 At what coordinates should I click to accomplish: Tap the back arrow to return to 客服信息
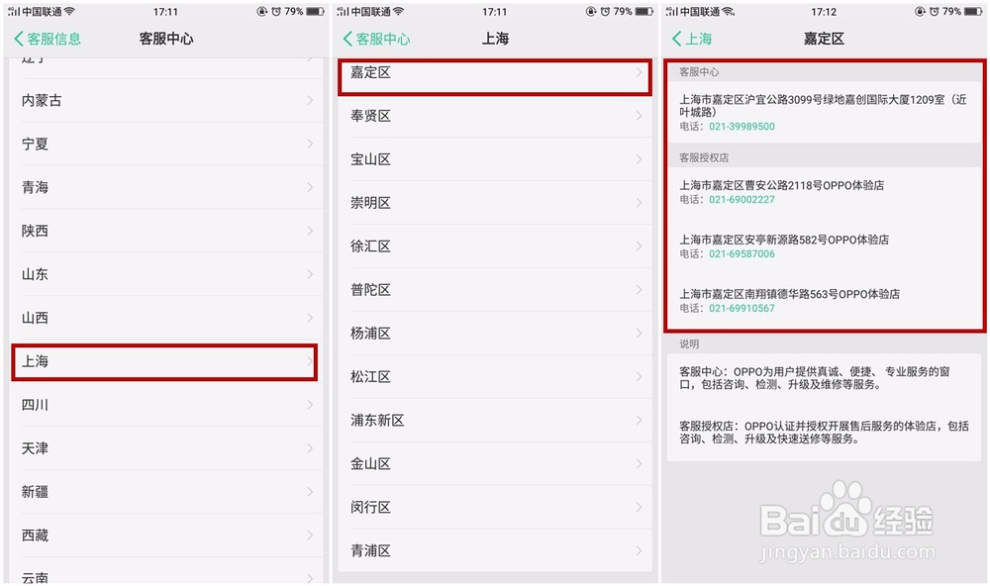coord(18,38)
